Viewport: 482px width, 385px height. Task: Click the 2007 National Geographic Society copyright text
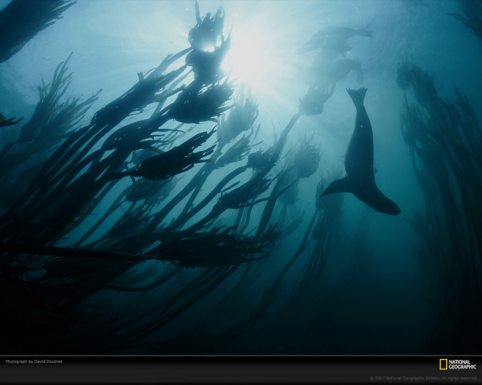(x=405, y=378)
